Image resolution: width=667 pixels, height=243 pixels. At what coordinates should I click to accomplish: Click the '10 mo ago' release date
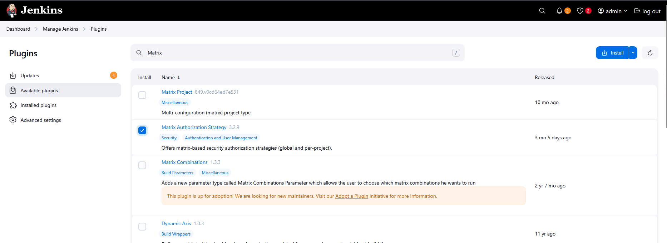[547, 102]
